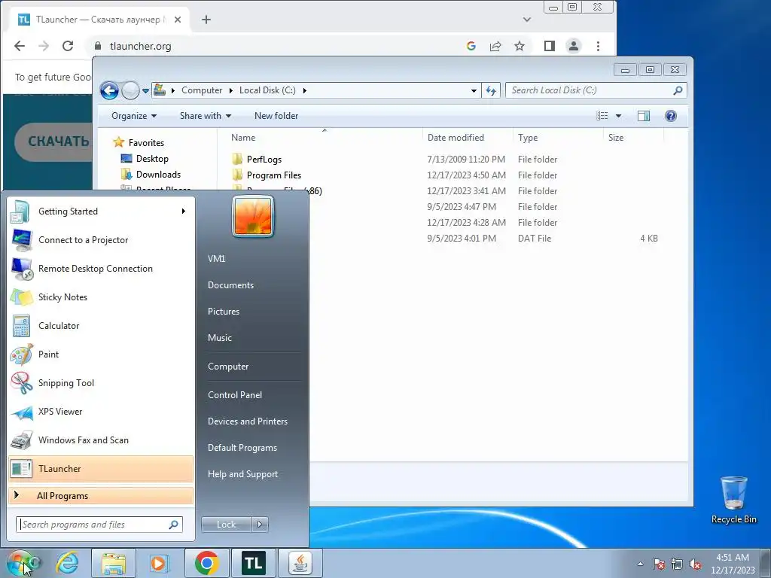Open Pictures from Start menu
The height and width of the screenshot is (578, 771).
point(223,312)
